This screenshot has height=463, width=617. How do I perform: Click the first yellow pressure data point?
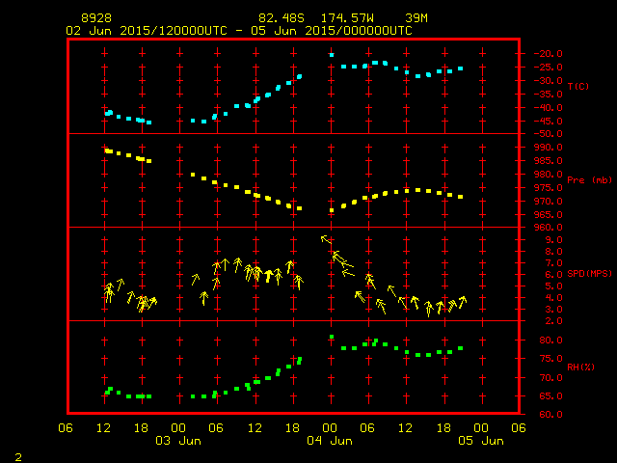click(107, 150)
